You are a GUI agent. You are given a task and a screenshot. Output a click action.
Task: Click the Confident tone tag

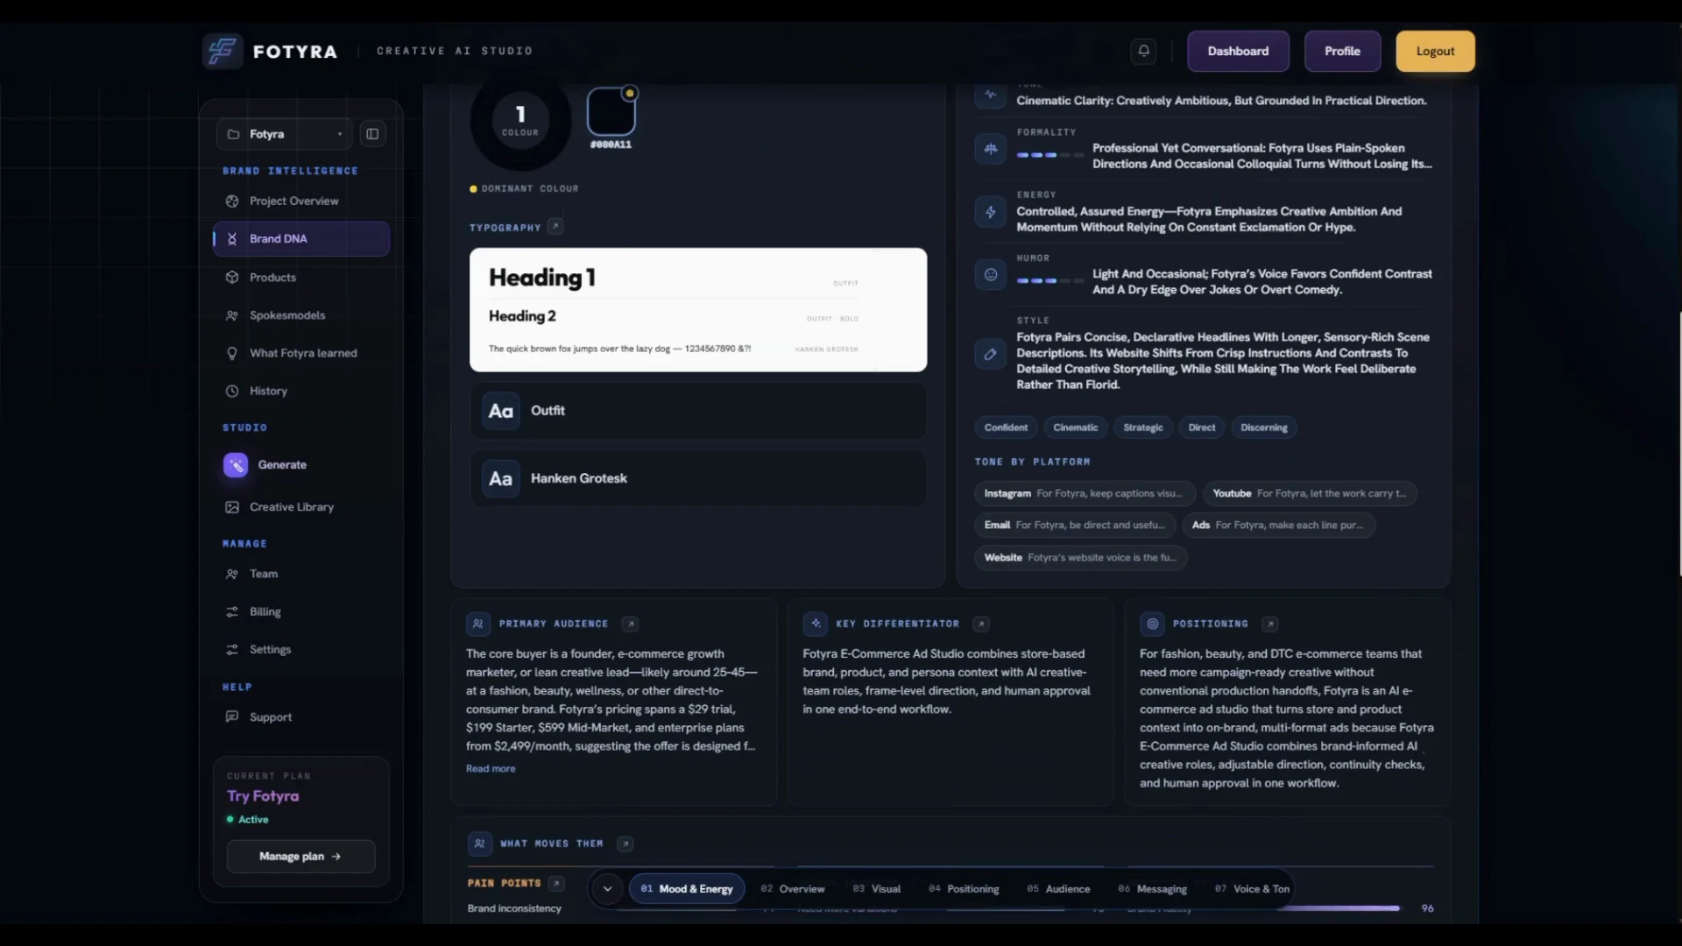coord(1006,427)
